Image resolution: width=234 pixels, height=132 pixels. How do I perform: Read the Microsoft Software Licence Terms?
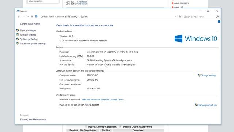(102, 100)
